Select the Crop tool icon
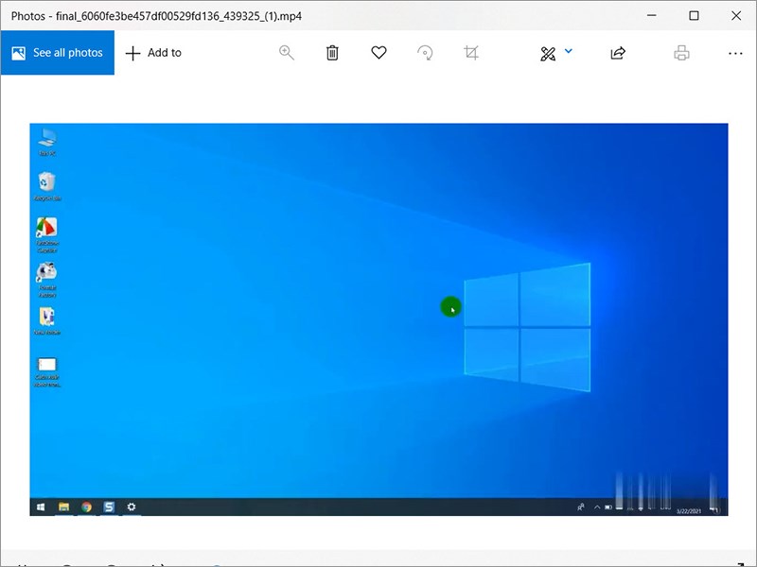The height and width of the screenshot is (567, 757). (471, 53)
